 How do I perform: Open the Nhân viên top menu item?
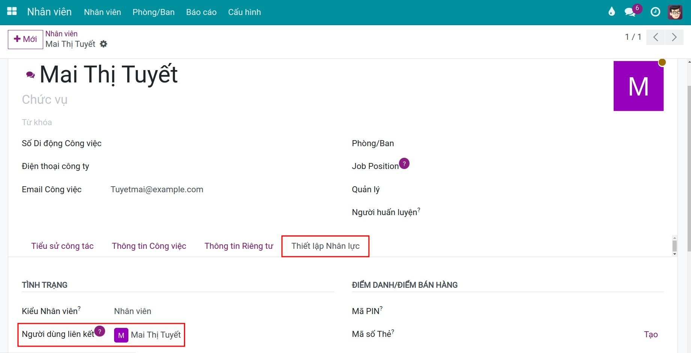pyautogui.click(x=102, y=12)
